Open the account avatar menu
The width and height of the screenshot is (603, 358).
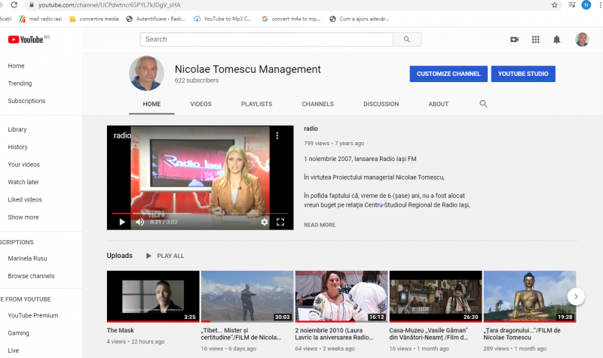tap(582, 40)
